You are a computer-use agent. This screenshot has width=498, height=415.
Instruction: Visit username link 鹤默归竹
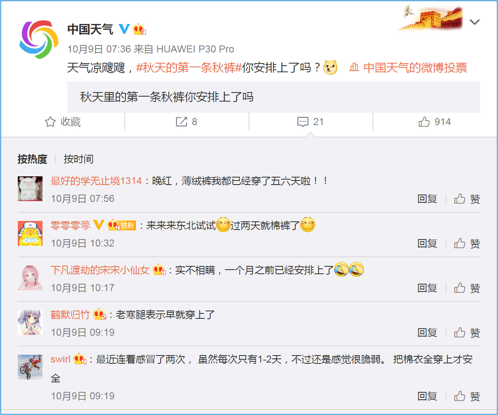tap(70, 315)
